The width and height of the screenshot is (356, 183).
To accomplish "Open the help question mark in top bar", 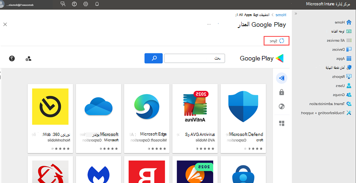I will pyautogui.click(x=74, y=4).
